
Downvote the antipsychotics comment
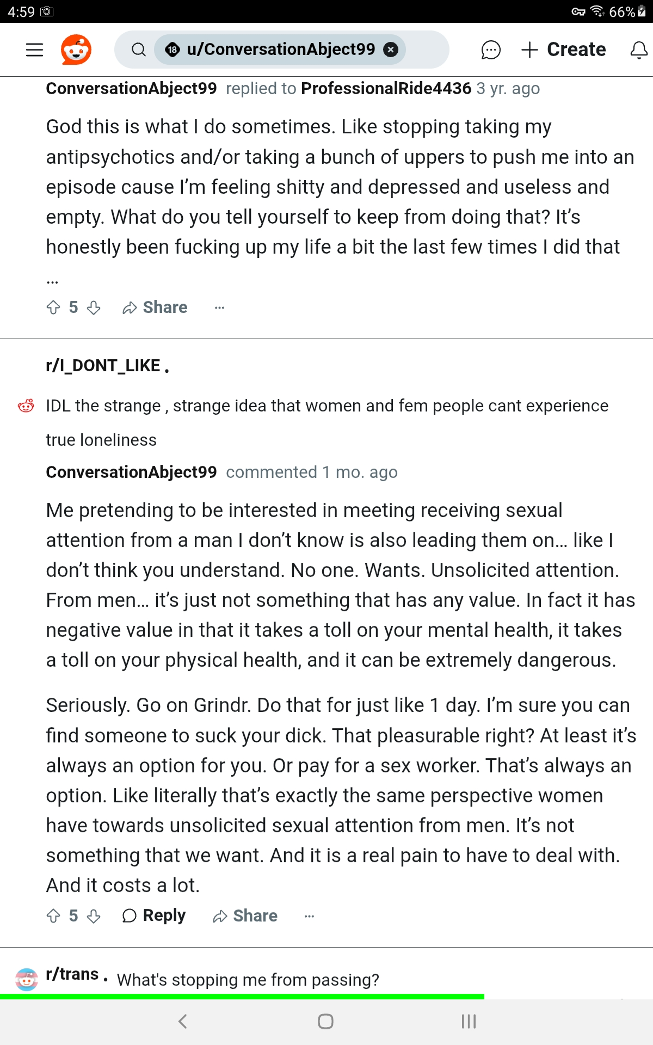(94, 308)
